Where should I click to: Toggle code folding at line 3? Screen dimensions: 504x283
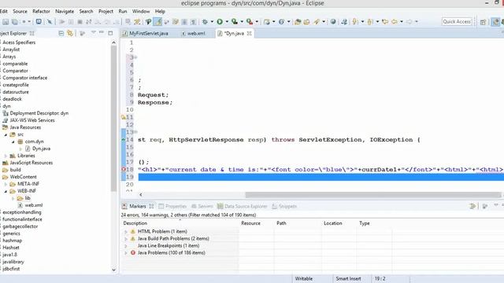(x=135, y=57)
